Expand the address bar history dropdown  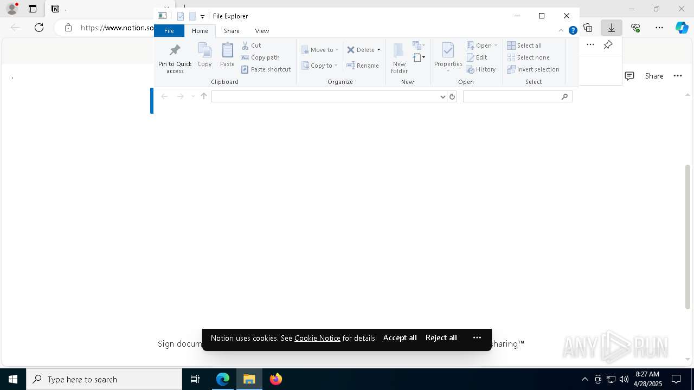[443, 97]
